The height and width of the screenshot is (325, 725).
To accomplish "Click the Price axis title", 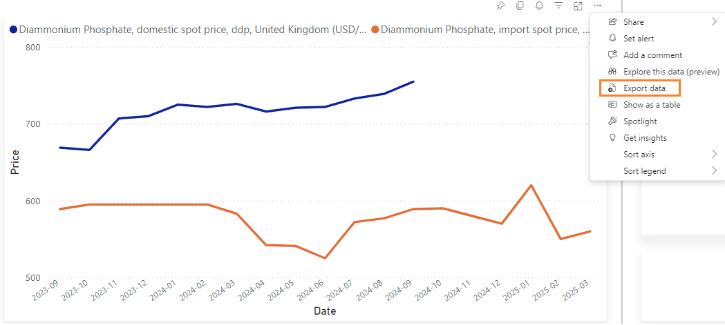I will pyautogui.click(x=15, y=161).
